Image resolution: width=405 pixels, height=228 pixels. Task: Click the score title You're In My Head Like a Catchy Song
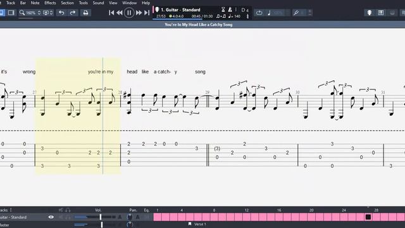(198, 25)
